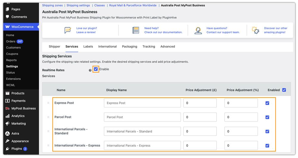Click the review chat bubble icon
298x158 pixels.
pos(68,30)
